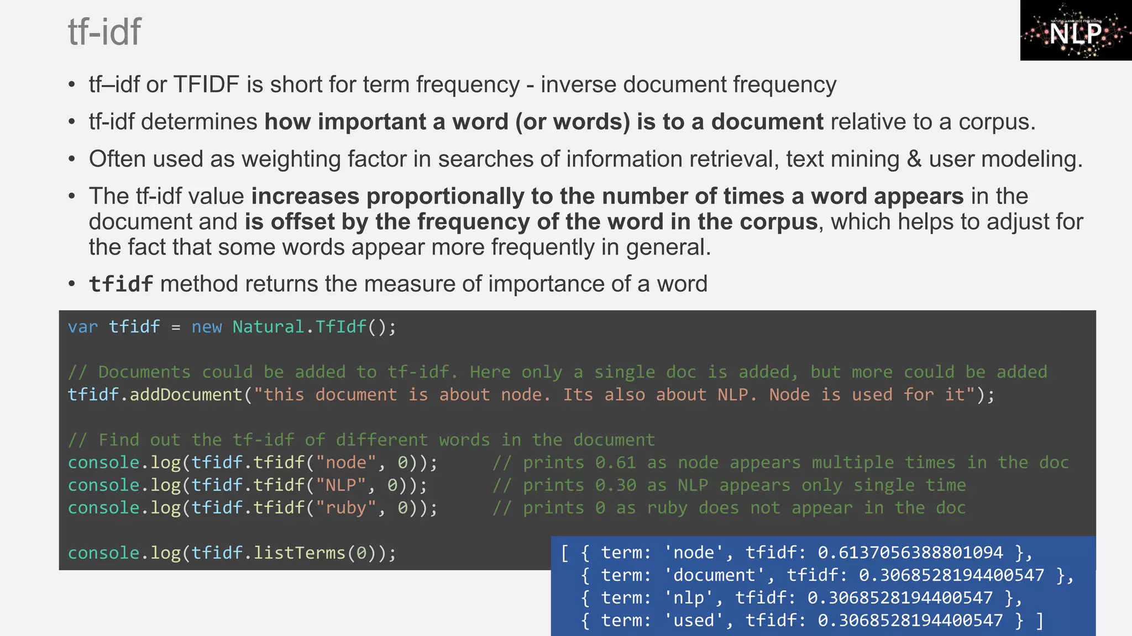Viewport: 1132px width, 636px height.
Task: Click the NLP logo image
Action: point(1075,30)
